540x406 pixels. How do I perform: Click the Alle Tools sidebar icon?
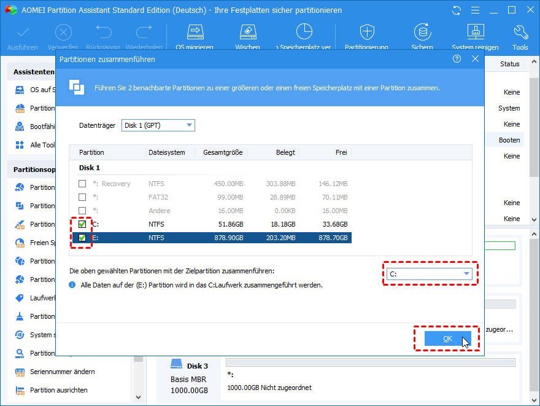(x=20, y=145)
